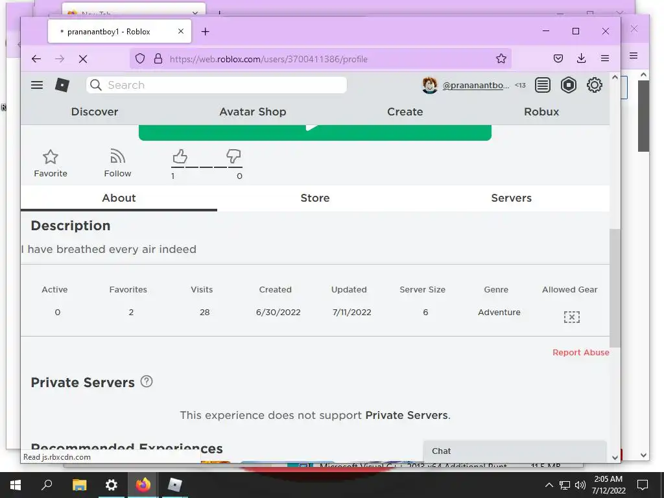Click the Updated date 7/11/2022
664x498 pixels.
352,312
